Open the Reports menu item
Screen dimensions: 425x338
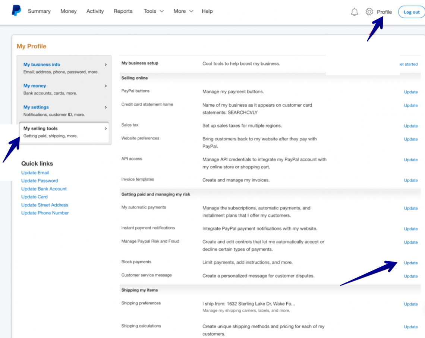coord(123,11)
